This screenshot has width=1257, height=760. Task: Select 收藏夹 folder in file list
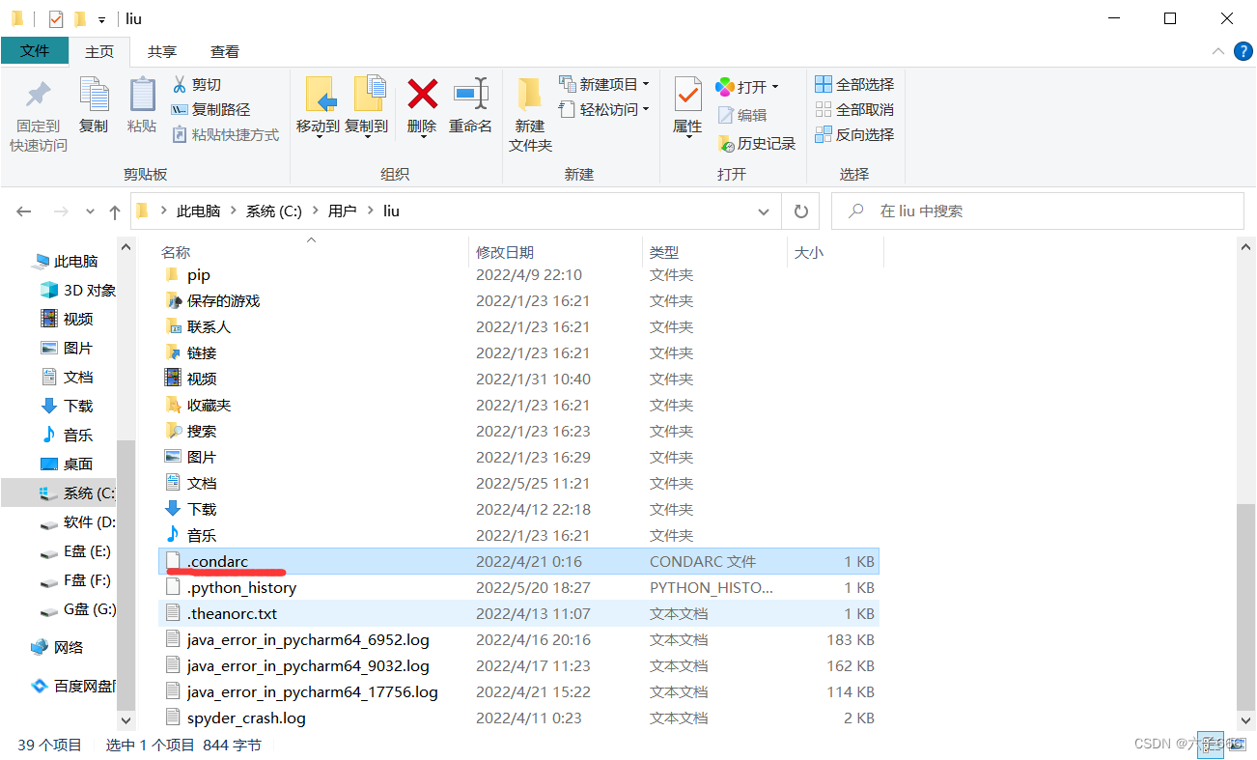pos(518,405)
